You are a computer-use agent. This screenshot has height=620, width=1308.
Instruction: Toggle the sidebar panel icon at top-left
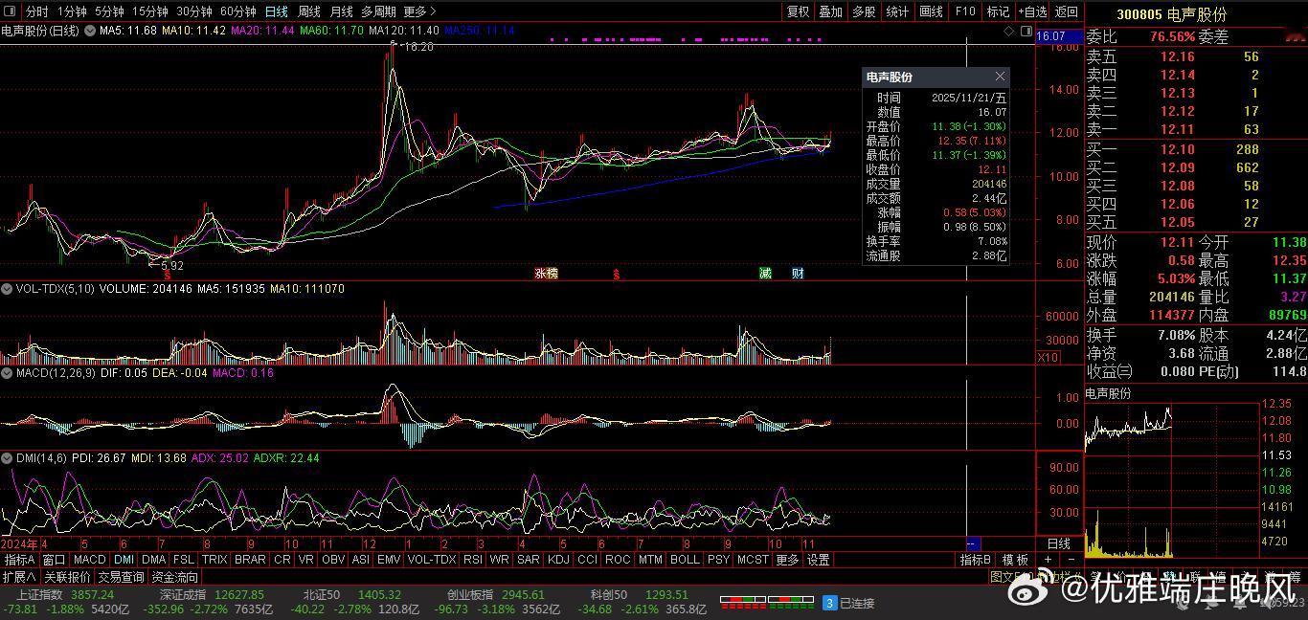click(11, 11)
